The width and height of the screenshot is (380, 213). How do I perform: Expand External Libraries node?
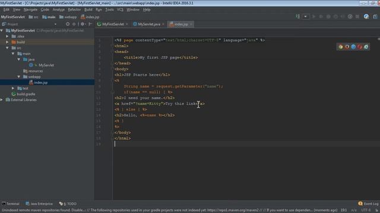pyautogui.click(x=2, y=100)
